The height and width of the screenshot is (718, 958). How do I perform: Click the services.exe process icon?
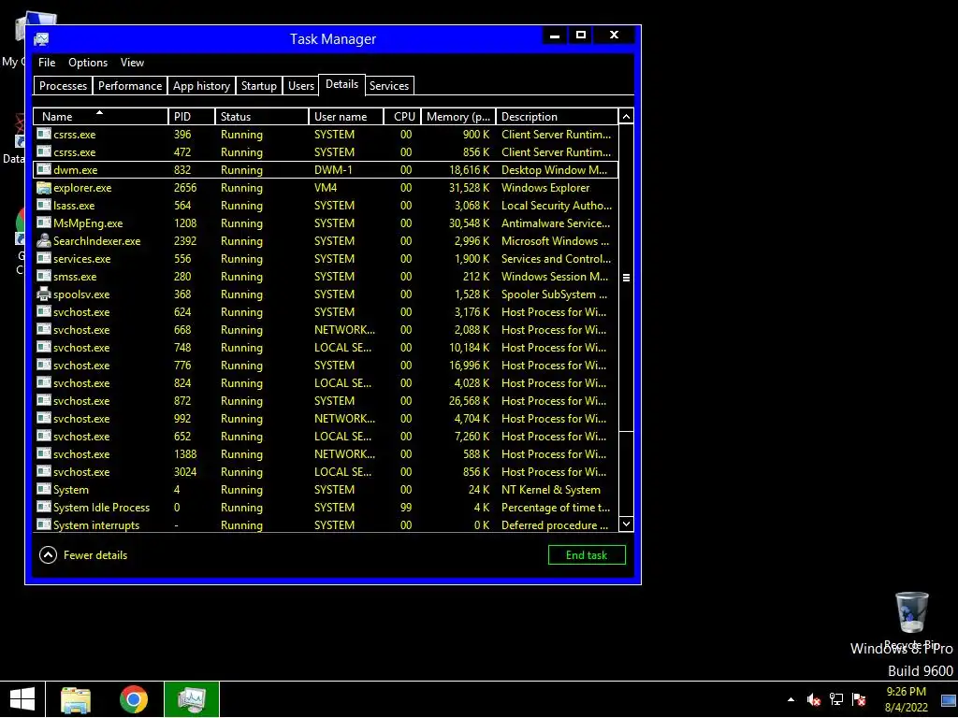(43, 258)
